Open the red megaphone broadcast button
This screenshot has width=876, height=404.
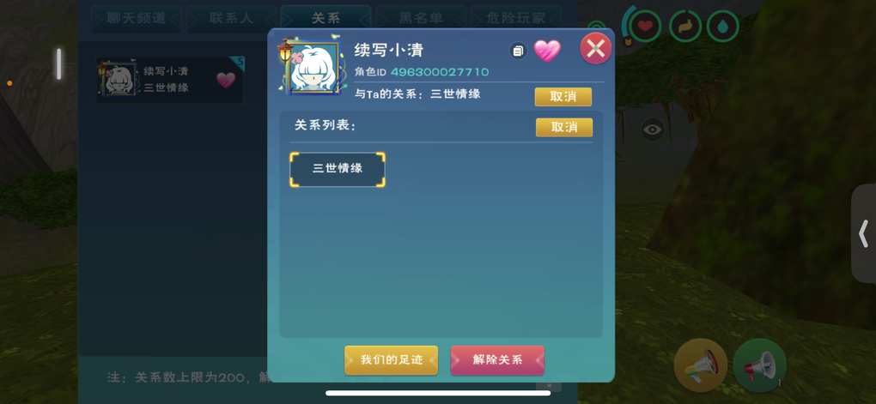759,365
